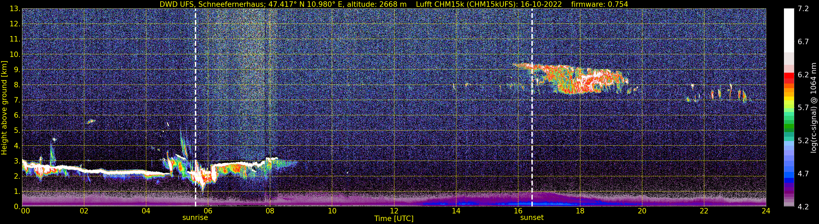Click the height tick label '13.'
The width and height of the screenshot is (819, 224).
pos(15,9)
